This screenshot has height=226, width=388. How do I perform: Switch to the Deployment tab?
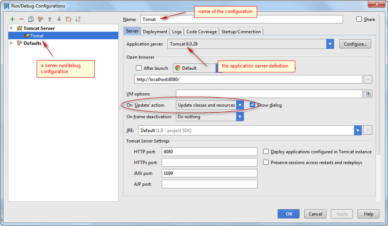155,32
